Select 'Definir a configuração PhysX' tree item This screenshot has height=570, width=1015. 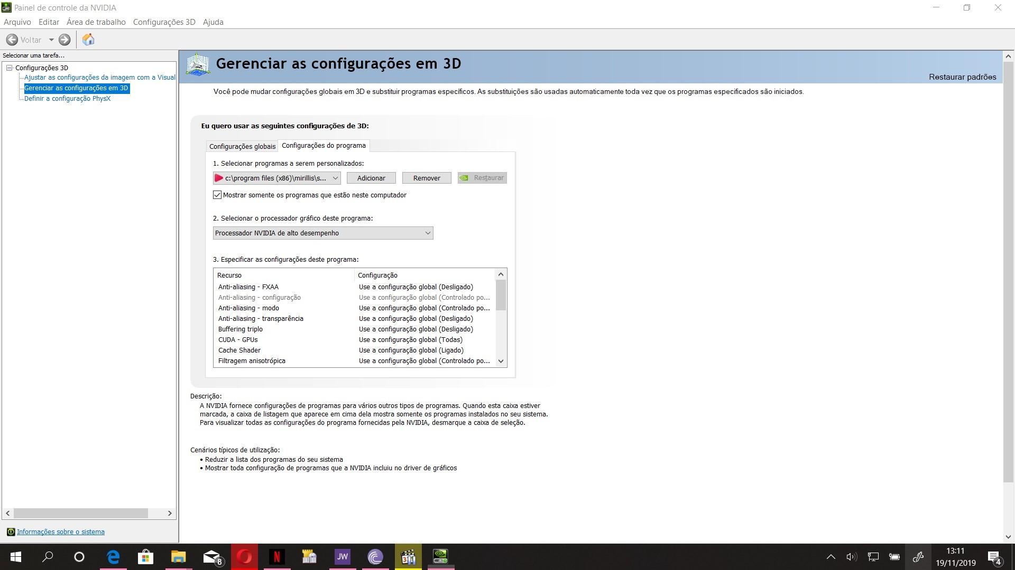tap(67, 99)
